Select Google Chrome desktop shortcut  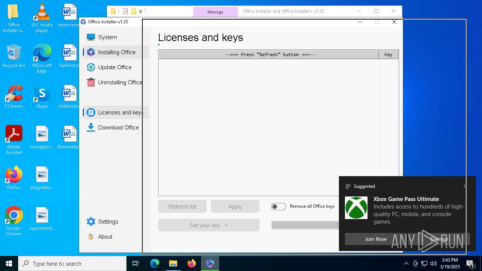pos(14,221)
